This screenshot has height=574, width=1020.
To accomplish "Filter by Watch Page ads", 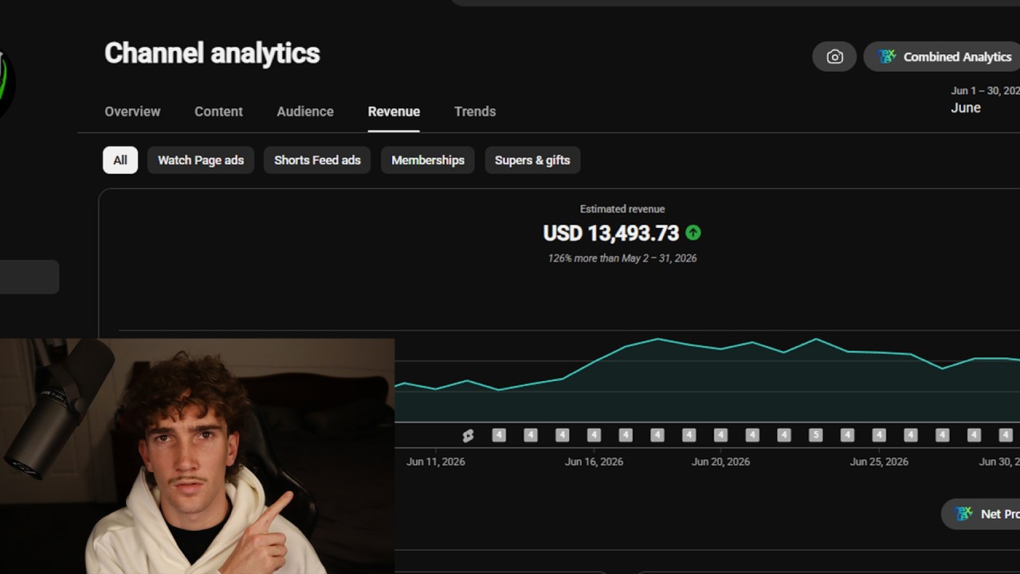I will coord(201,160).
